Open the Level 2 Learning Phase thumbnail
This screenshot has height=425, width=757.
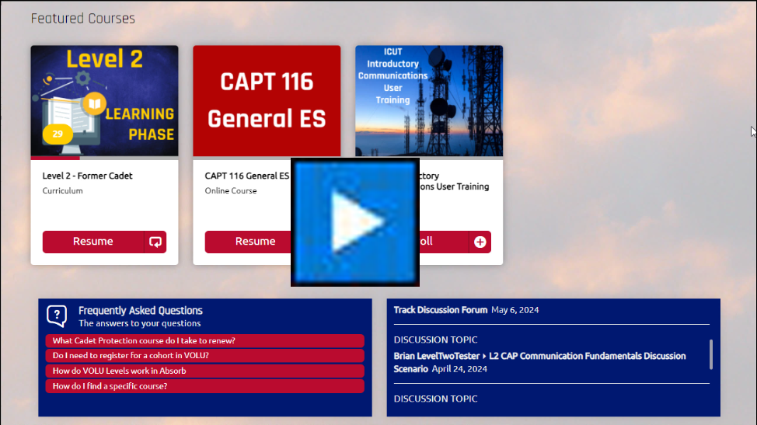coord(104,101)
